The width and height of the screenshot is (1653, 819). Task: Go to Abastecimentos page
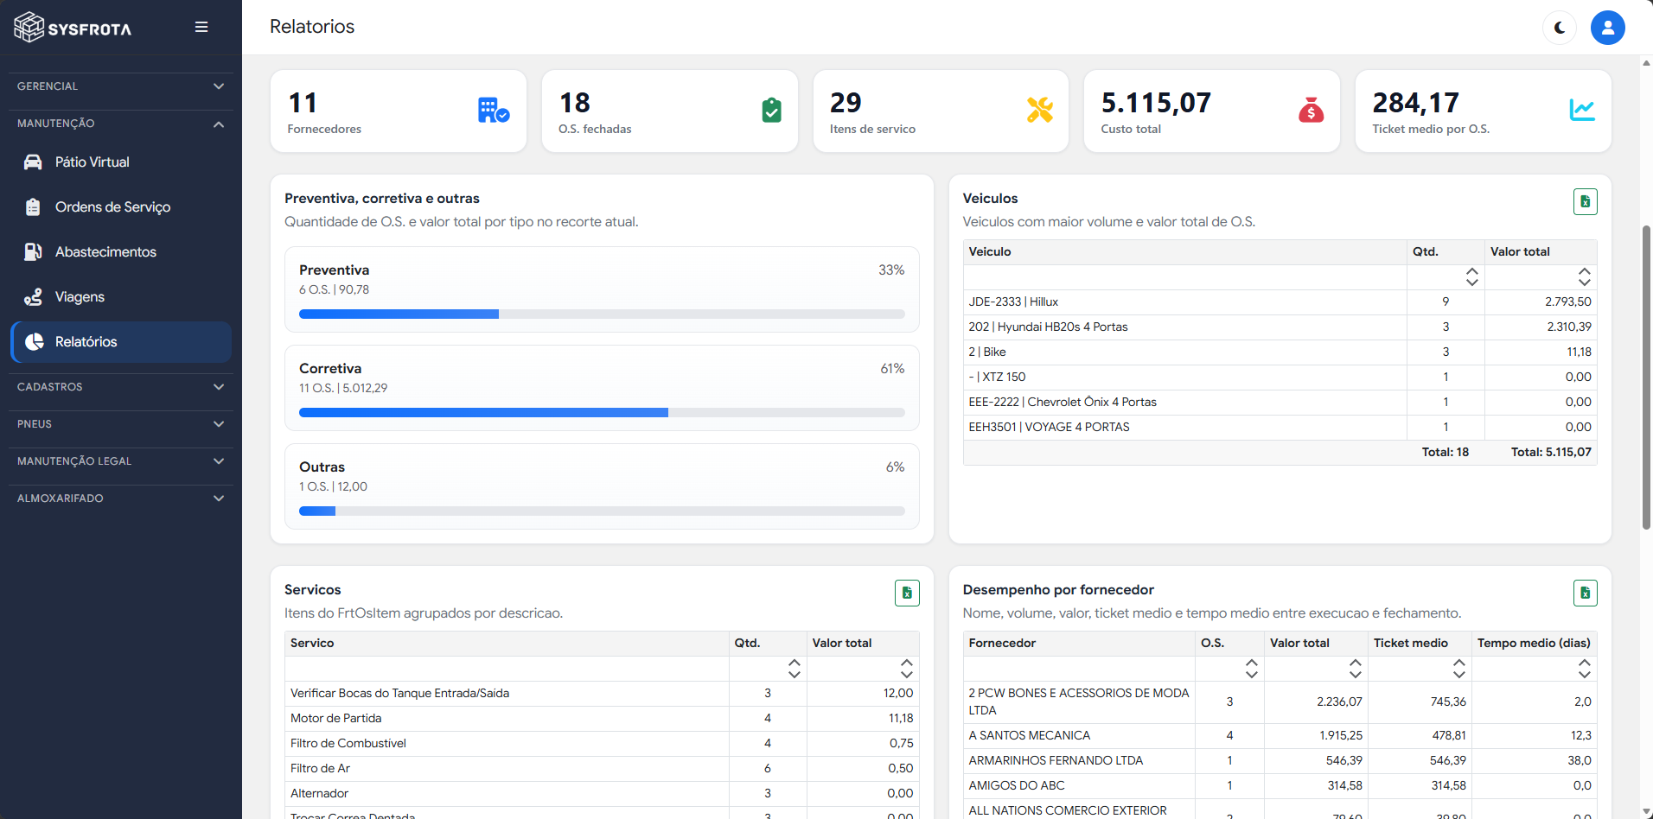click(x=121, y=252)
